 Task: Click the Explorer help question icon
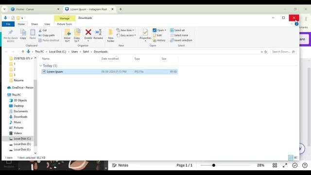coord(296,24)
